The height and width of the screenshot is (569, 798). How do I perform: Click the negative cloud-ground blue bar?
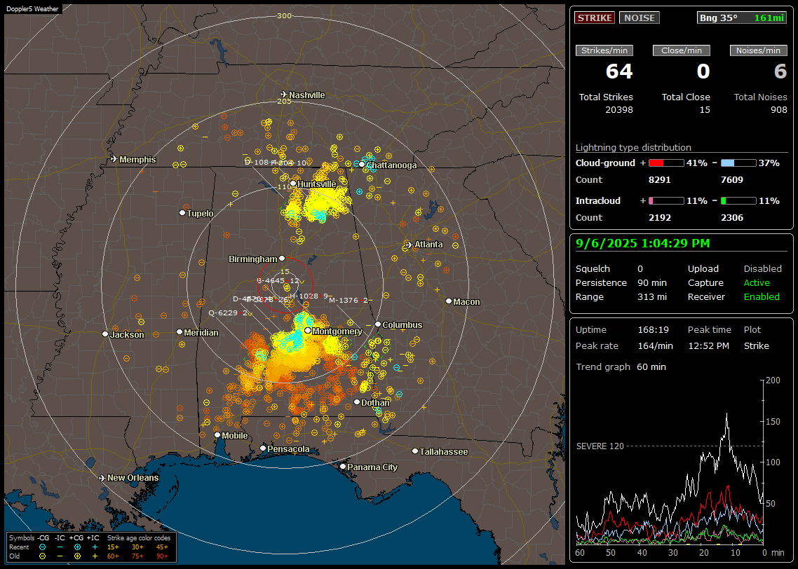pyautogui.click(x=738, y=163)
